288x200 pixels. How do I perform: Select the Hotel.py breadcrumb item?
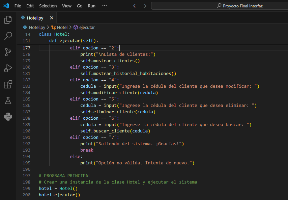37,27
